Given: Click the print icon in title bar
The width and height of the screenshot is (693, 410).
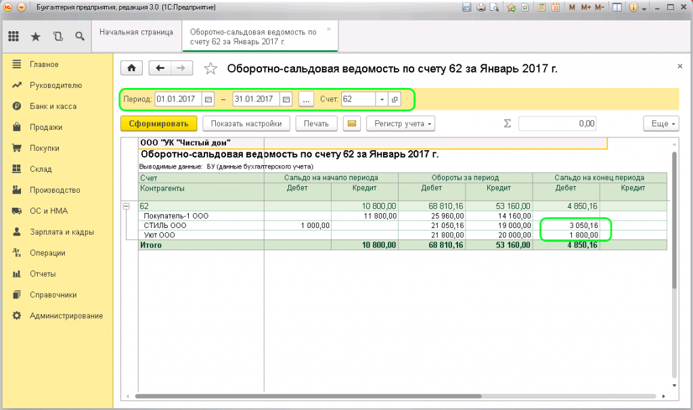Looking at the screenshot, I should click(481, 7).
